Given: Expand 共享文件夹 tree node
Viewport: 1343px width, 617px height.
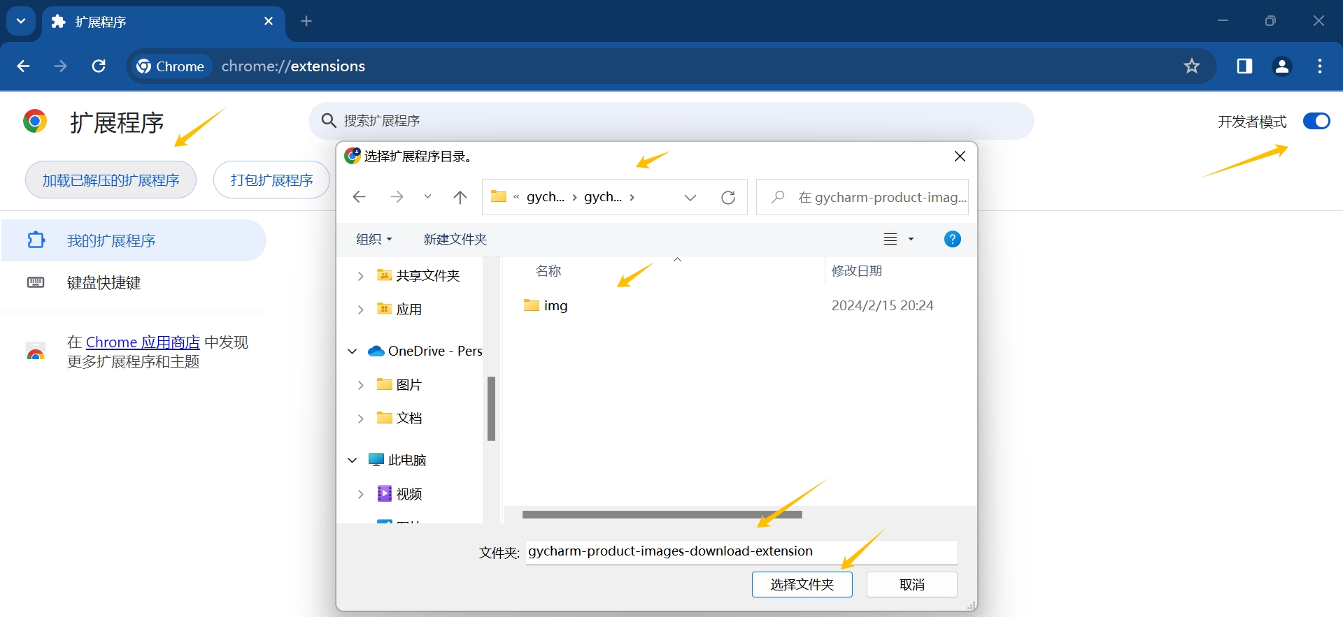Looking at the screenshot, I should (x=360, y=276).
